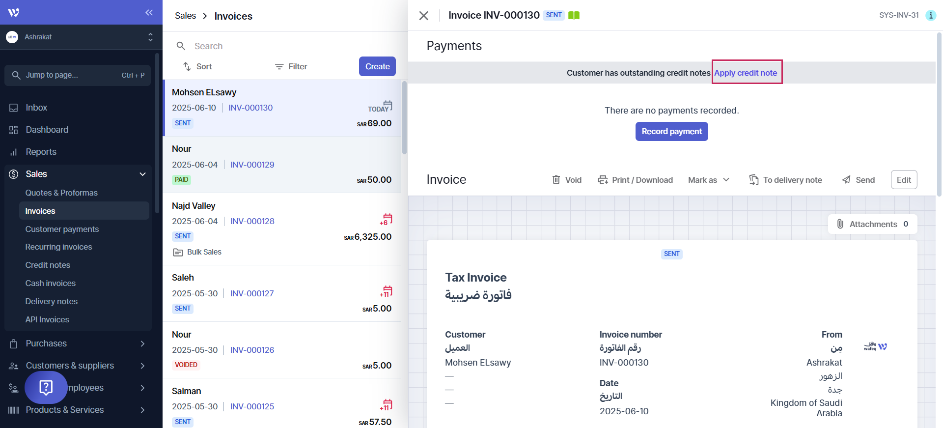This screenshot has height=428, width=943.
Task: Open Credit notes in sidebar
Action: pos(48,265)
